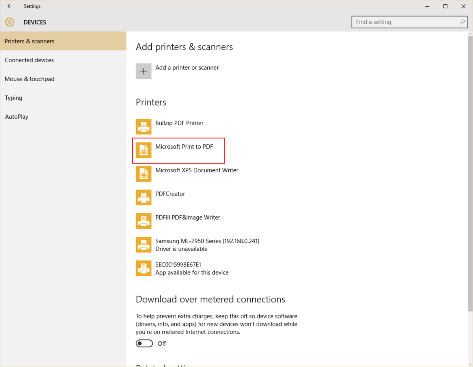
Task: Select PDFCreator text entry
Action: [x=170, y=194]
